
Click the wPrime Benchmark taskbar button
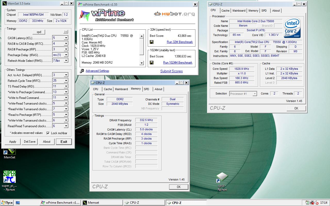click(x=60, y=203)
